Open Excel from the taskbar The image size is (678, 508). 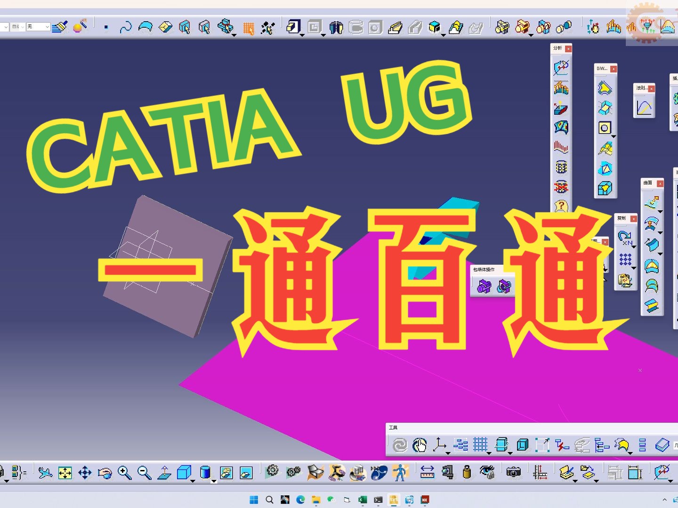click(363, 500)
